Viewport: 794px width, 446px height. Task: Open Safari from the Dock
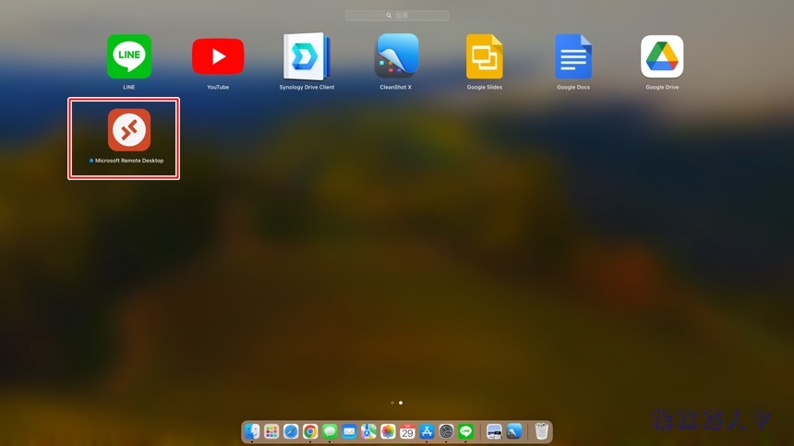click(291, 431)
